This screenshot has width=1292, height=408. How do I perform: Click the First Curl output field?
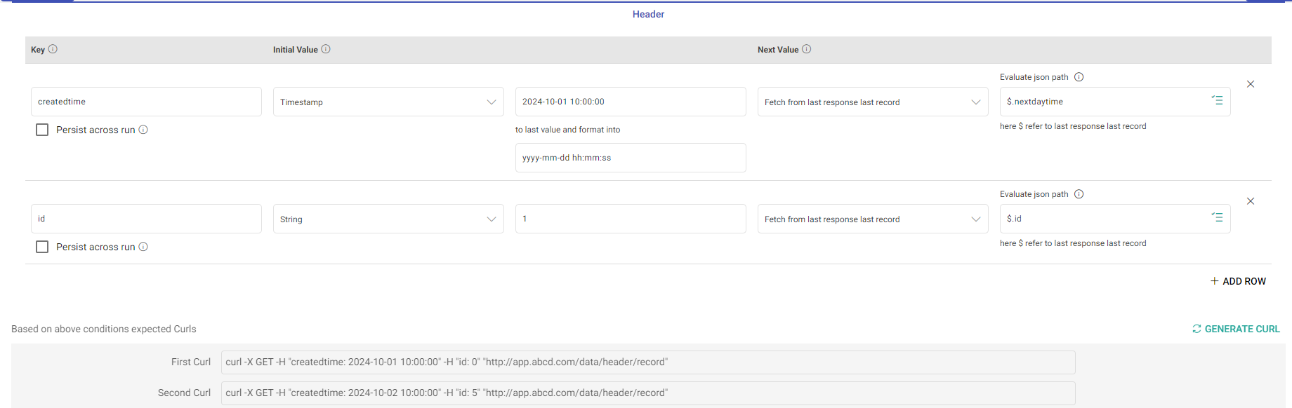click(647, 362)
